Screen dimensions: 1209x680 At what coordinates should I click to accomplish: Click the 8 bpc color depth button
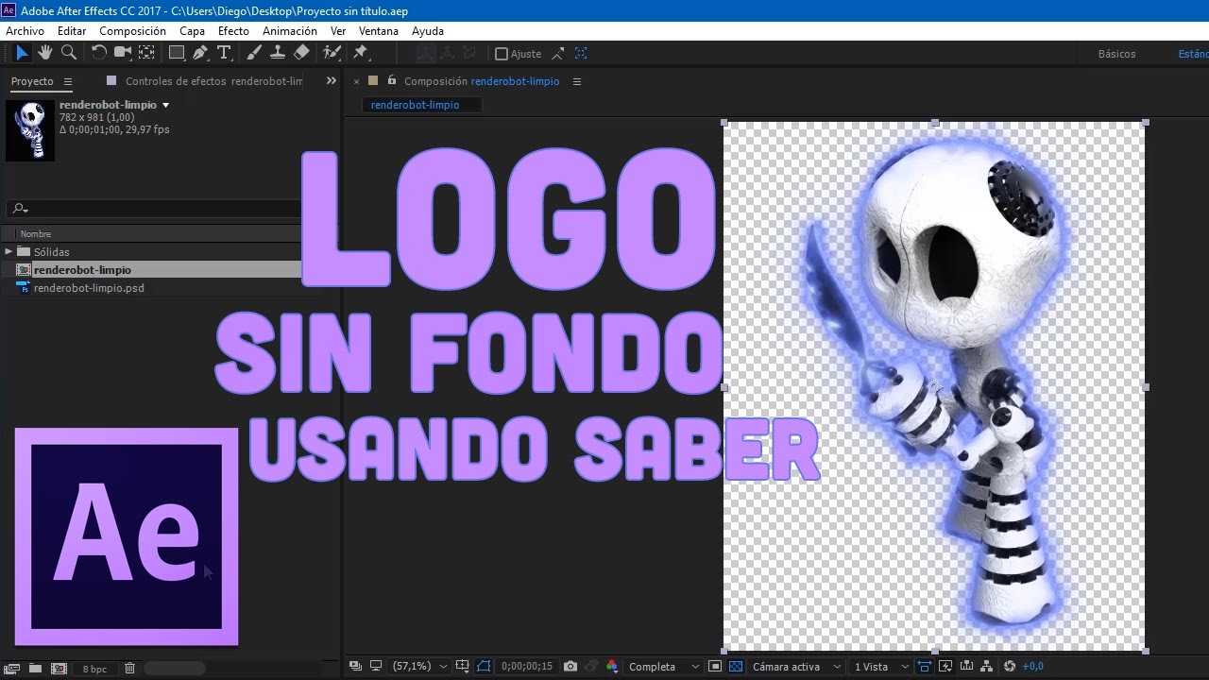click(94, 669)
